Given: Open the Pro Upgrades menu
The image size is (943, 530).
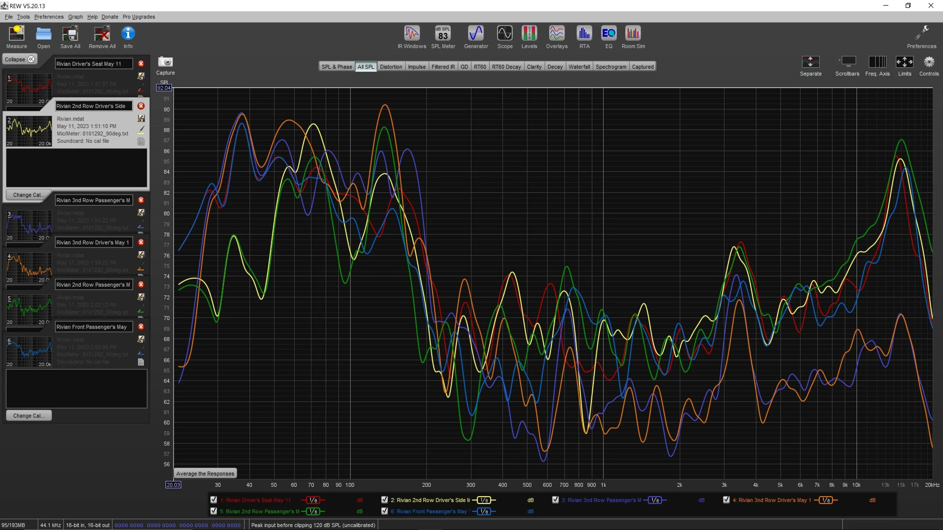Looking at the screenshot, I should coord(139,17).
